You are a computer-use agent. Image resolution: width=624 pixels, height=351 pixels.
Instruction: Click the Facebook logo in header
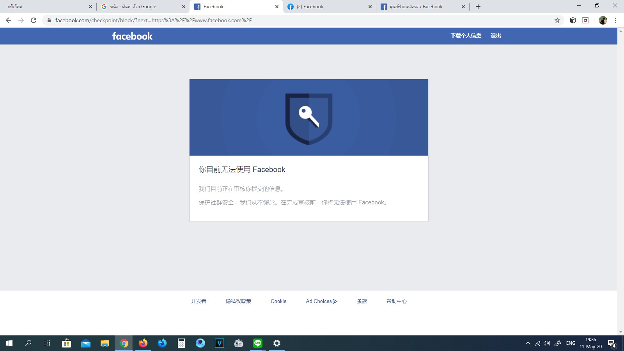(132, 36)
